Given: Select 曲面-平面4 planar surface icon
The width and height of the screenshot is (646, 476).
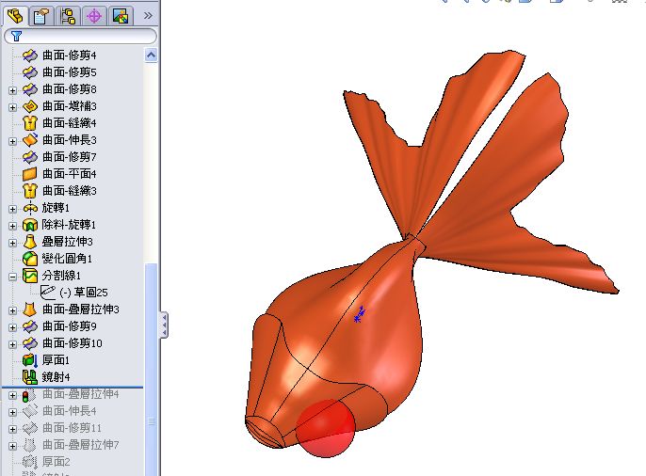Looking at the screenshot, I should point(30,174).
